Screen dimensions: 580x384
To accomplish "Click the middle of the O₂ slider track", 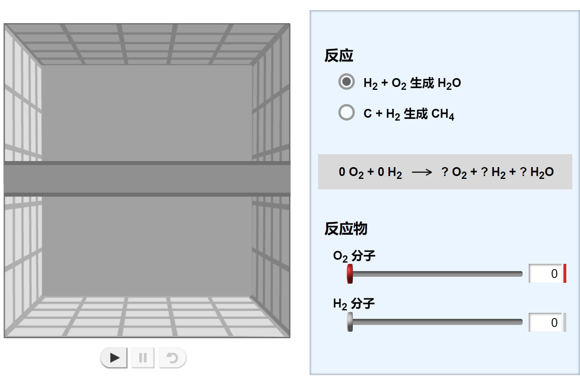I will pos(437,274).
